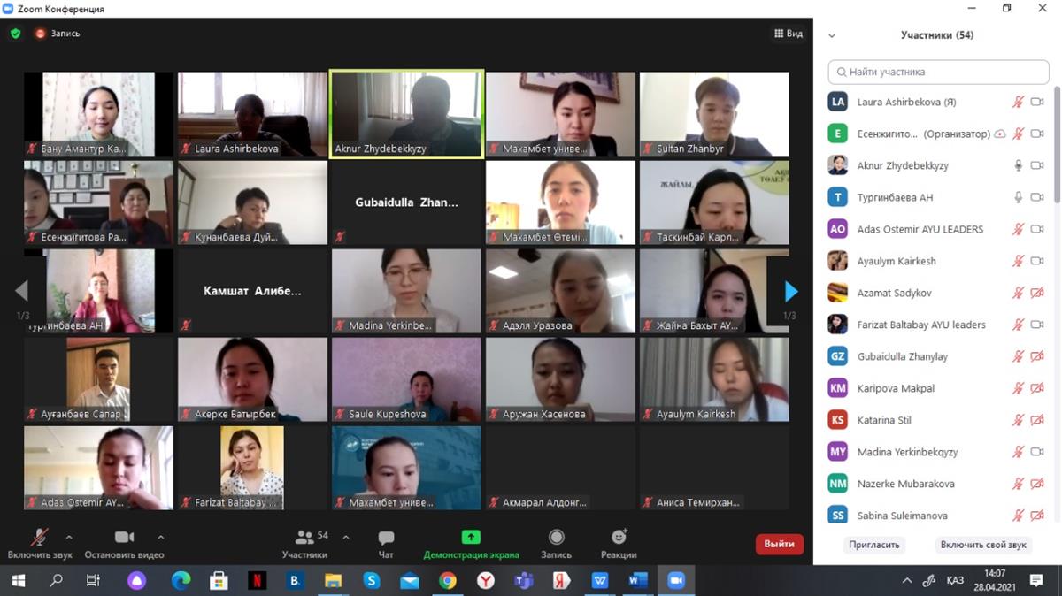Click the Пригласить invite button

click(873, 545)
